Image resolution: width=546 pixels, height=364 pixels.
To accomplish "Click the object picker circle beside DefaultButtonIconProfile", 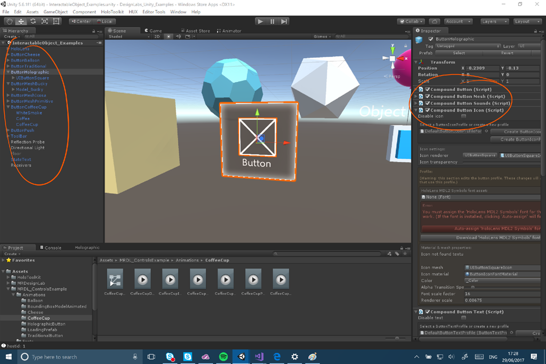I will click(x=486, y=131).
